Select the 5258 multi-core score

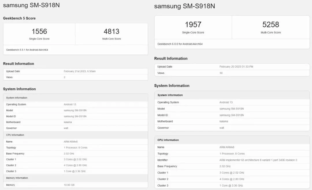271,25
